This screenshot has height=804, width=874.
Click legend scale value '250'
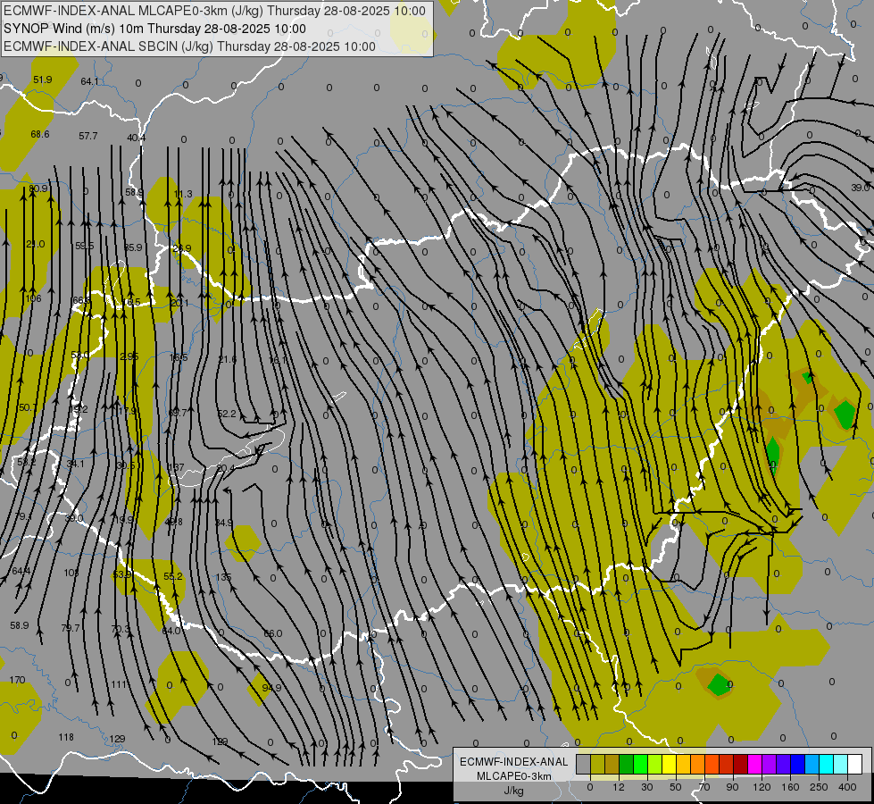coord(819,787)
